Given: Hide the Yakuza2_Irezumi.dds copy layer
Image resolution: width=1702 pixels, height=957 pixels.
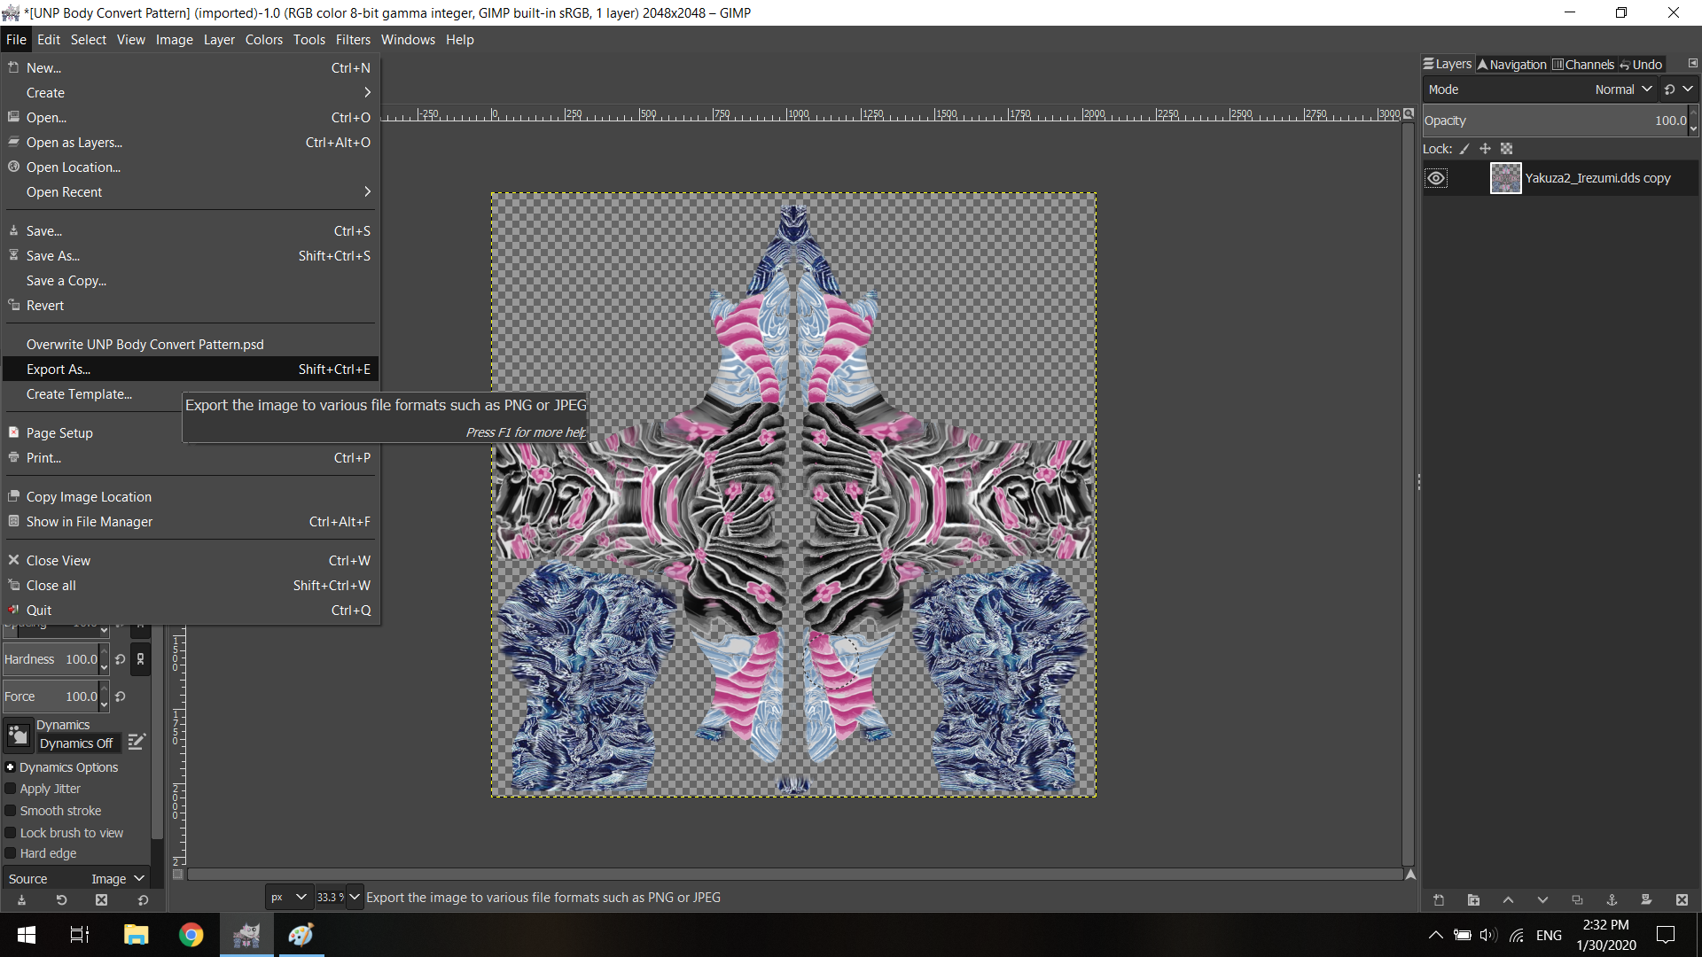Looking at the screenshot, I should coord(1436,178).
